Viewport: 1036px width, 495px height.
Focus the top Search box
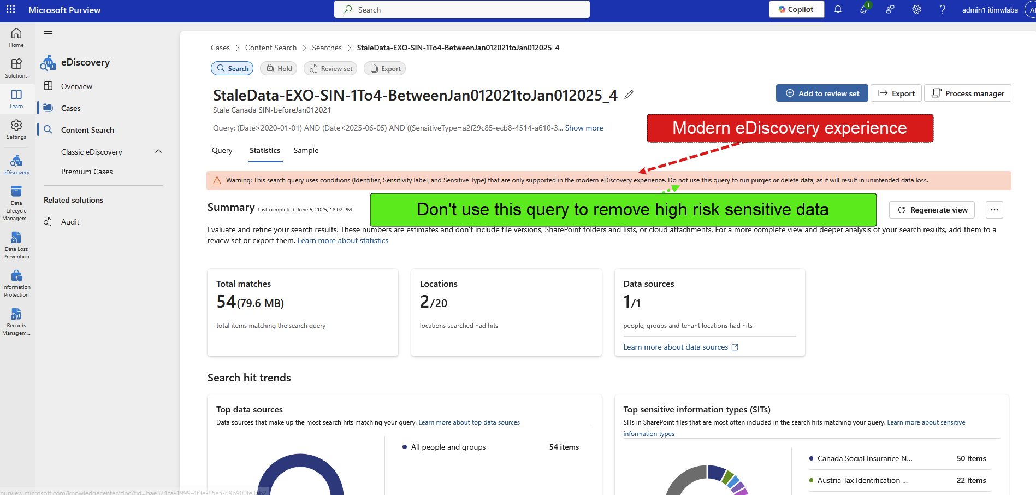click(x=462, y=9)
